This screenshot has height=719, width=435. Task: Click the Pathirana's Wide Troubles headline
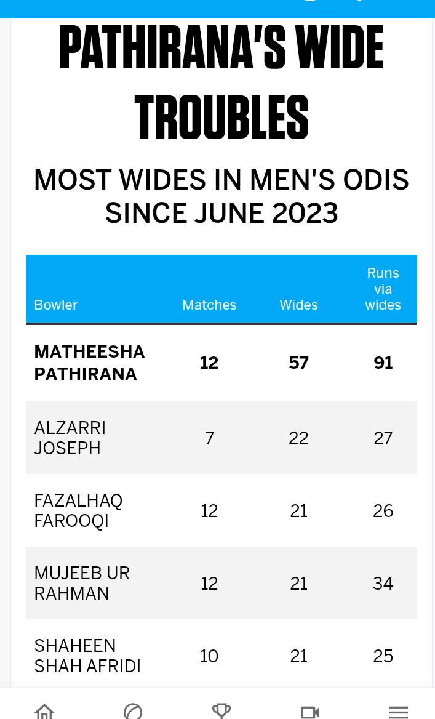click(x=221, y=82)
